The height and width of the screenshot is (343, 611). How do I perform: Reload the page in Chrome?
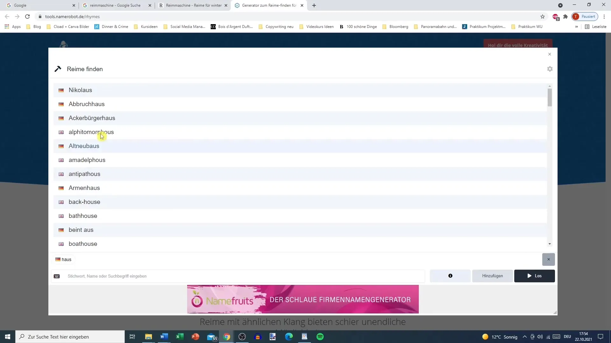coord(27,17)
